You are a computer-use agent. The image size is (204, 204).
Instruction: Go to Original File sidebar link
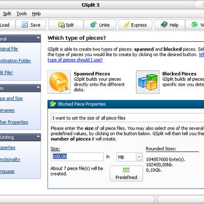click(x=9, y=49)
